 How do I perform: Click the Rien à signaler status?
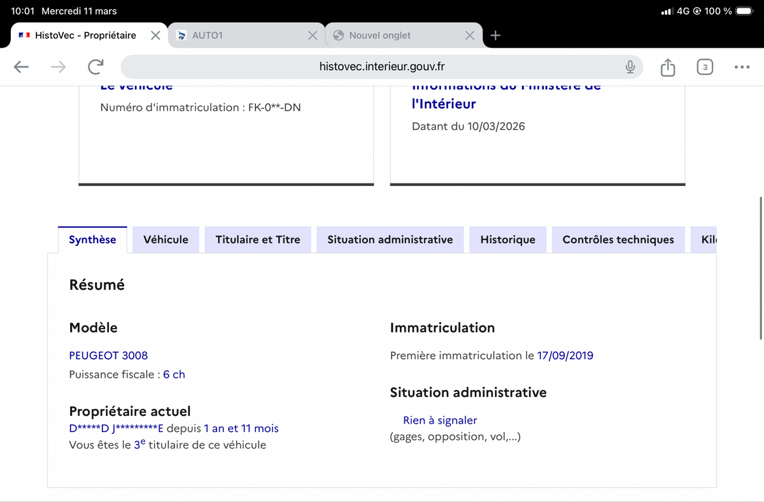click(440, 420)
